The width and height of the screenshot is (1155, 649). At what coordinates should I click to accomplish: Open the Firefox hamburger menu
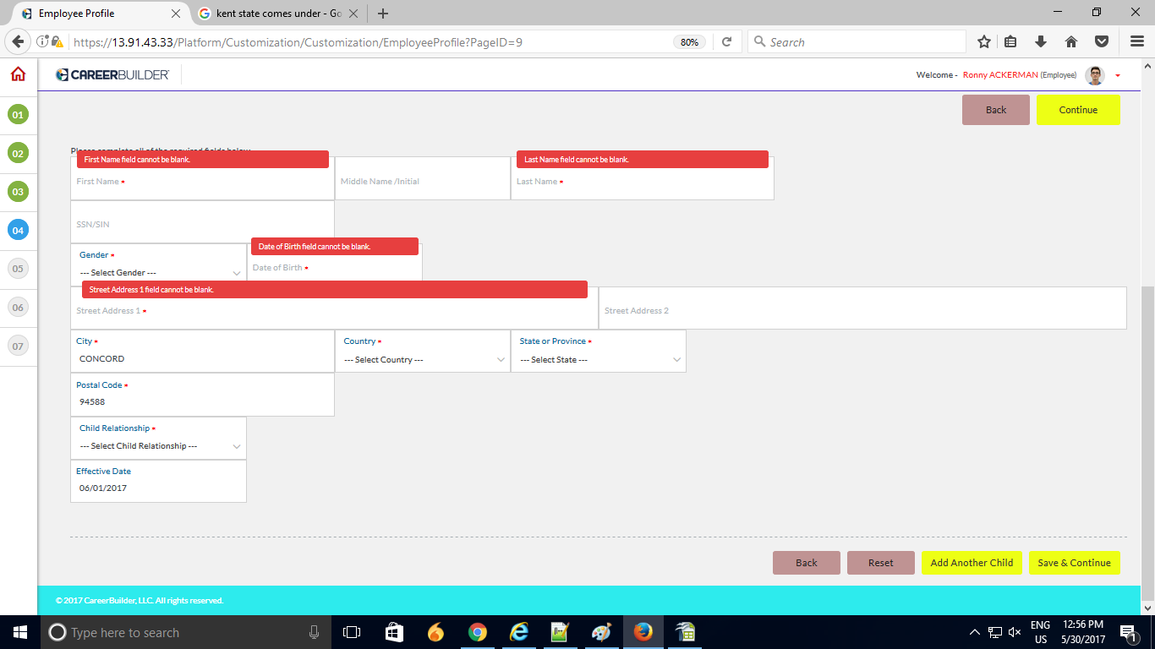coord(1137,41)
